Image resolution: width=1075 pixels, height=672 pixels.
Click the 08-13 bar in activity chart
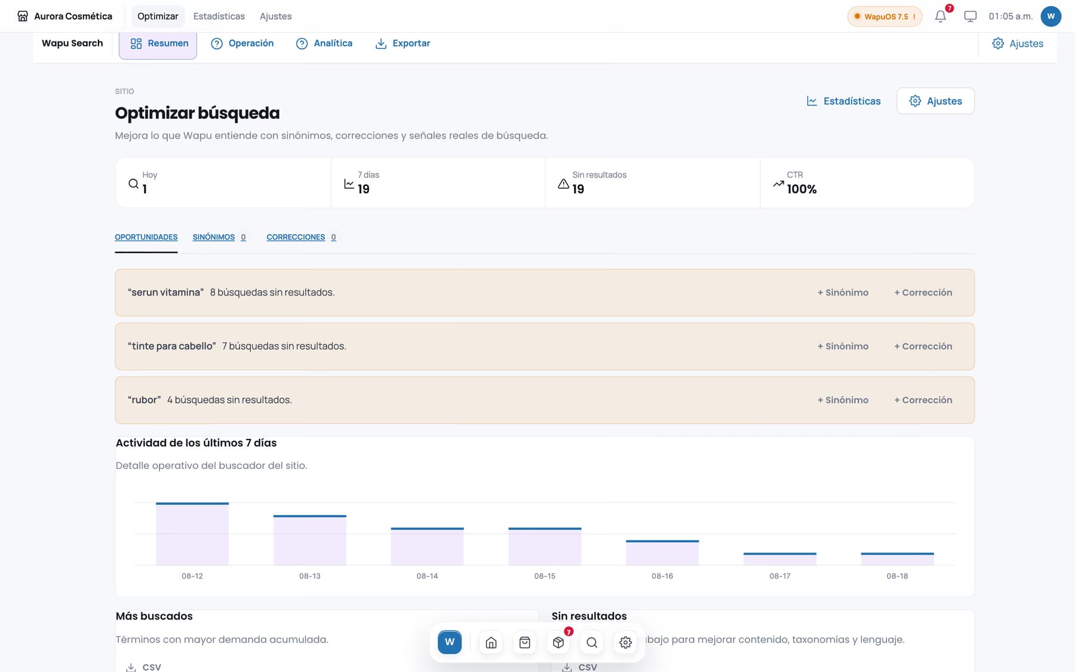coord(310,540)
